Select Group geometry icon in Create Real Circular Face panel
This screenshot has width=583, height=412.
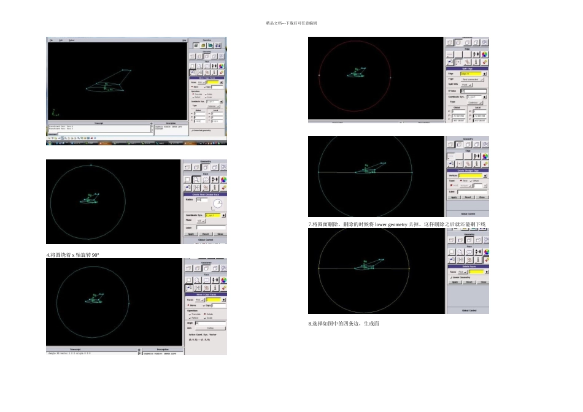point(224,167)
